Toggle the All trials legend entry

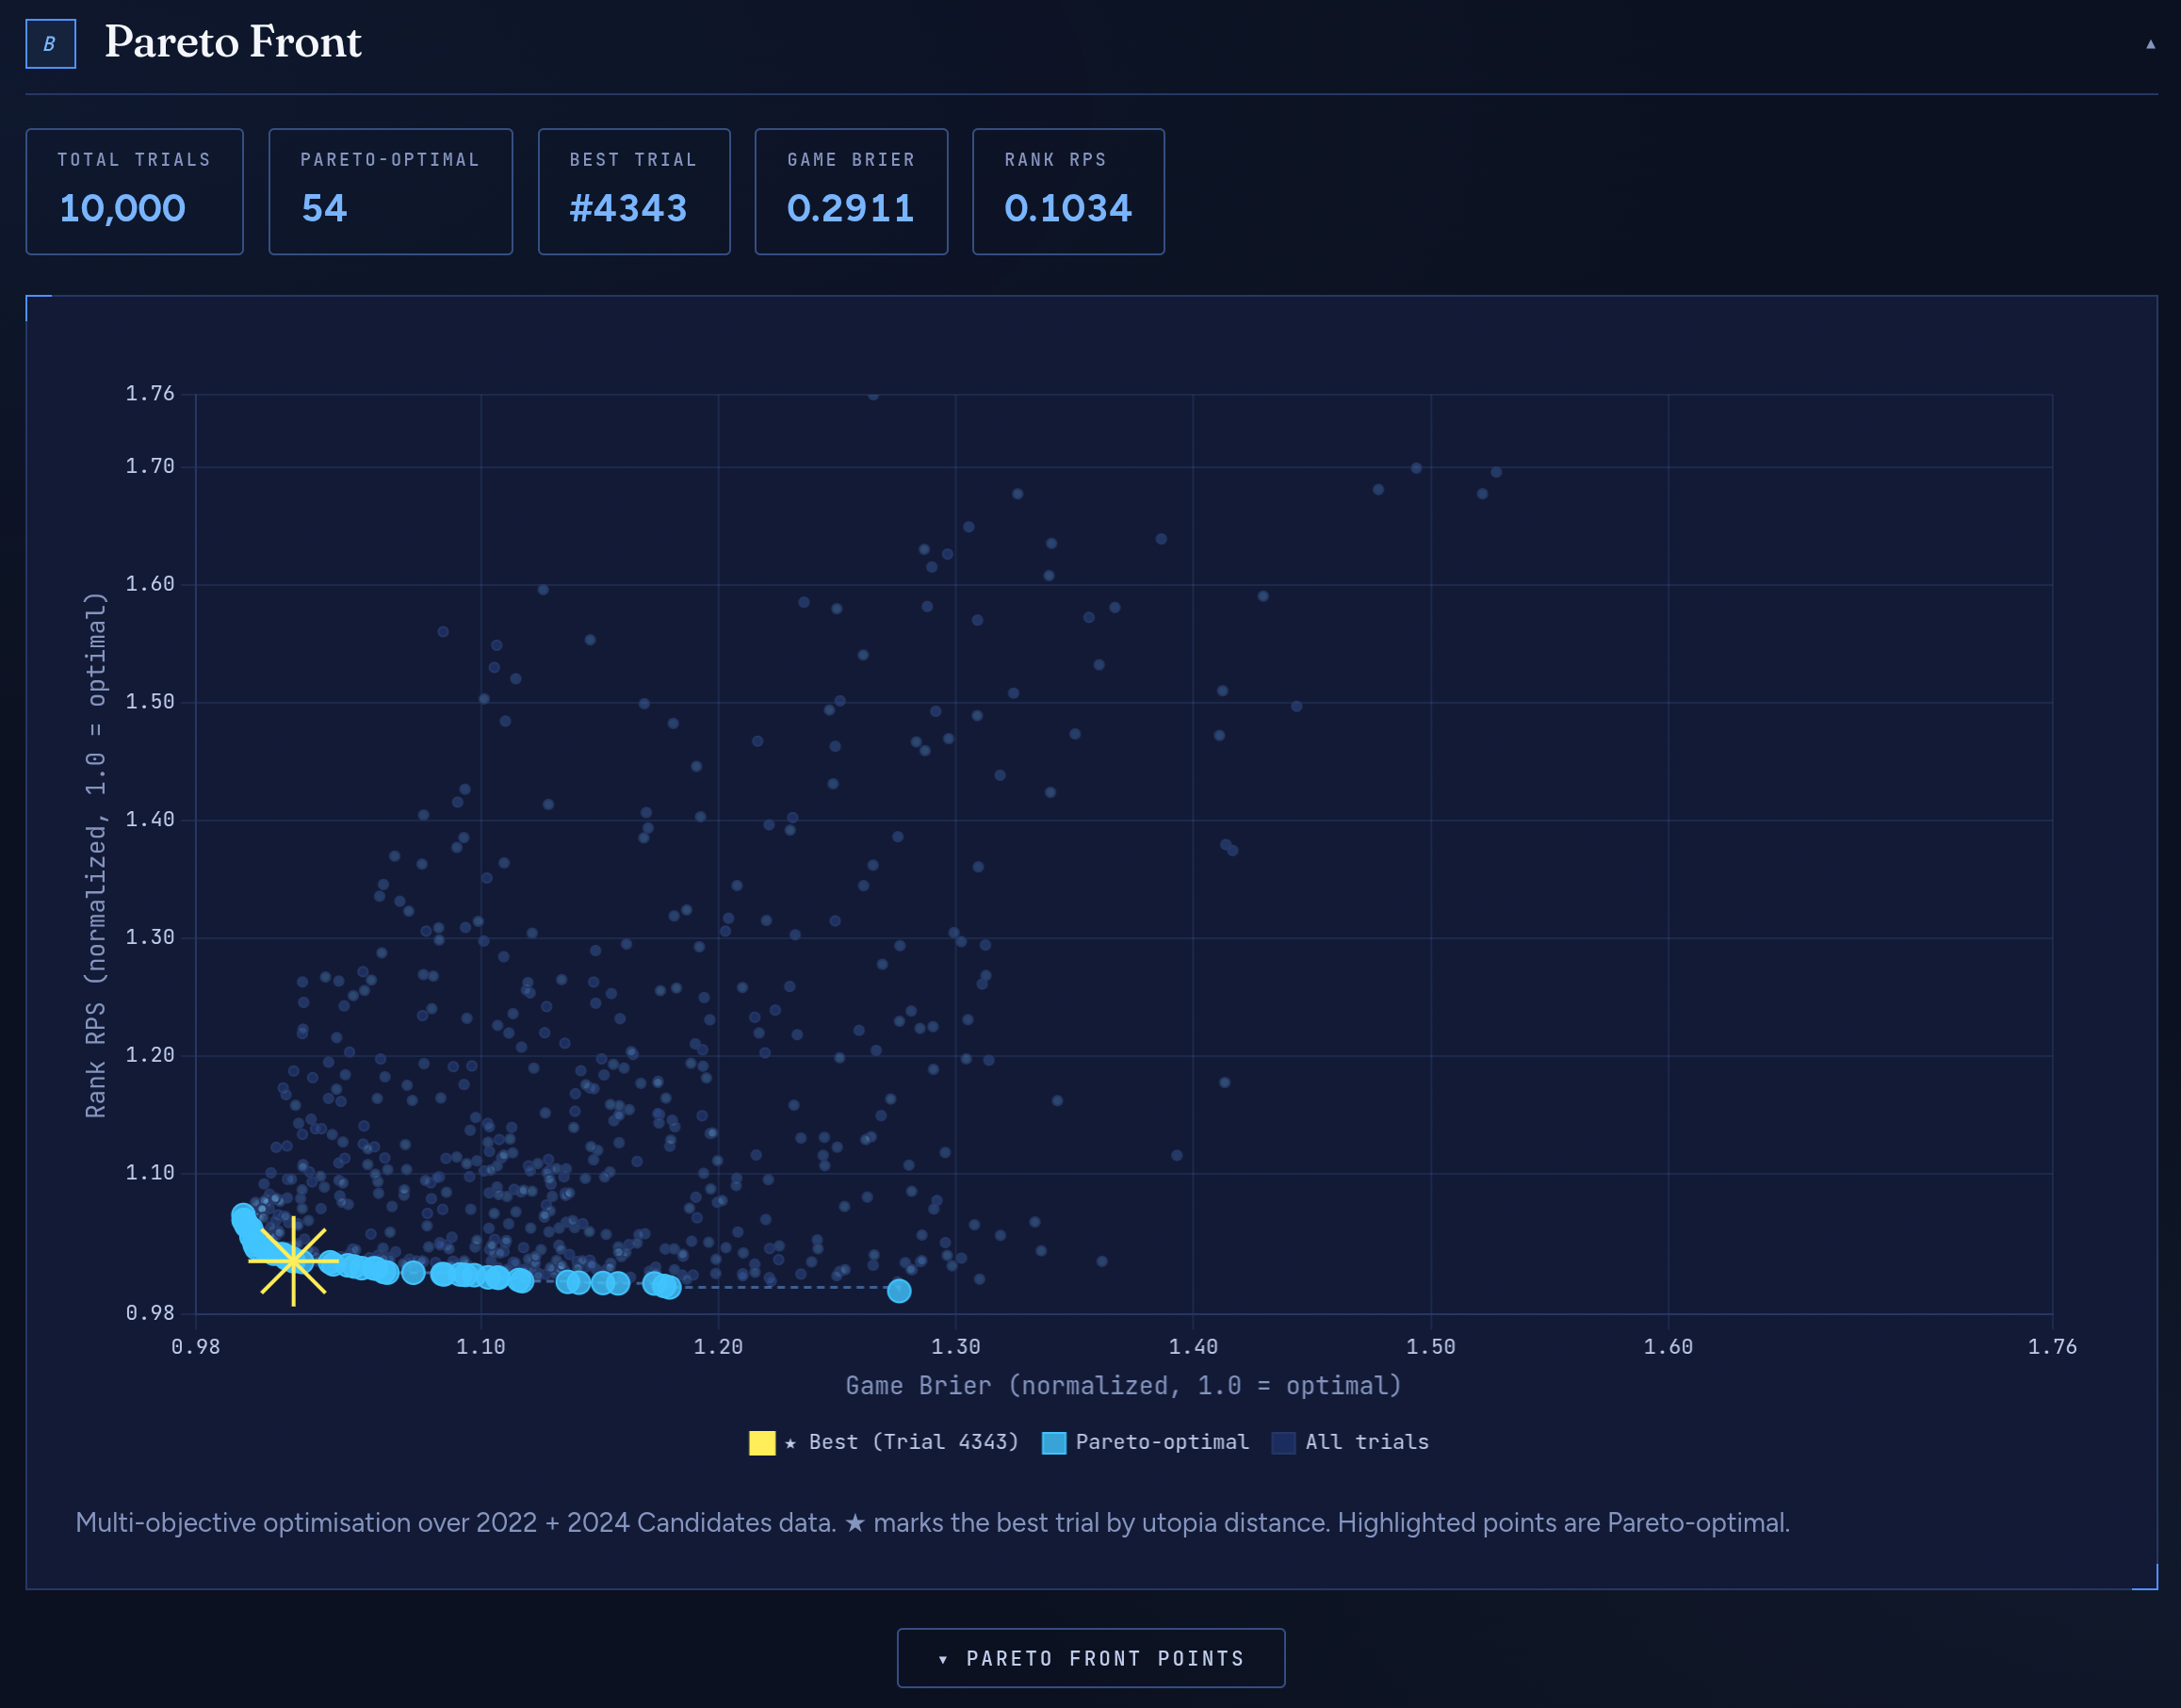1366,1442
